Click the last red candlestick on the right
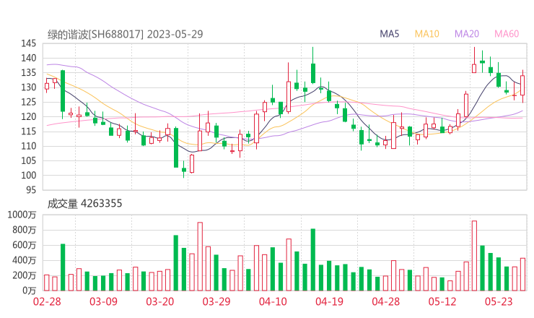This screenshot has width=534, height=318. tap(522, 85)
